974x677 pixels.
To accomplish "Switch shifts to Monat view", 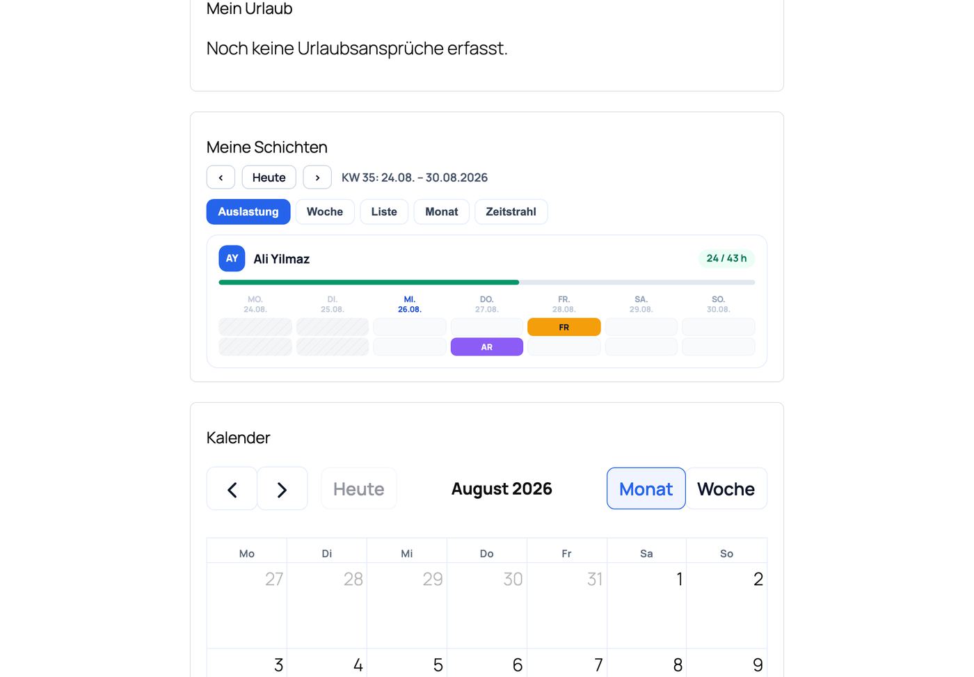I will click(442, 212).
